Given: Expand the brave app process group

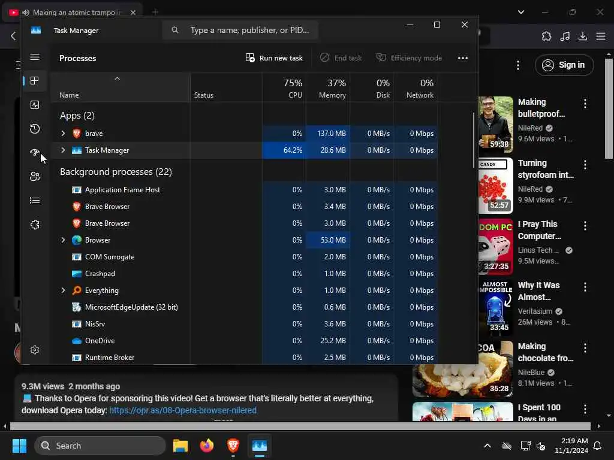Looking at the screenshot, I should click(63, 134).
